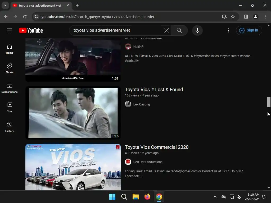
Task: Open the notifications bell in taskbar
Action: click(264, 197)
